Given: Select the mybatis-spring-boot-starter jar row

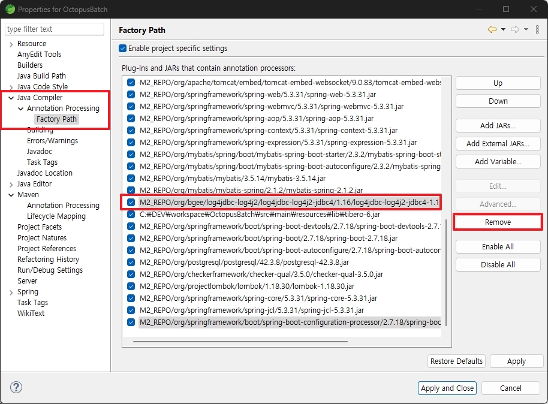Looking at the screenshot, I should pos(290,155).
